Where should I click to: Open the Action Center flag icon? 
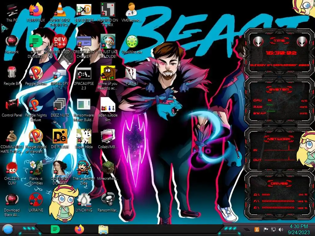266,229
